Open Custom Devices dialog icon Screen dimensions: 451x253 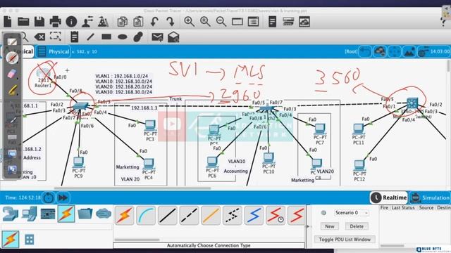[x=254, y=22]
